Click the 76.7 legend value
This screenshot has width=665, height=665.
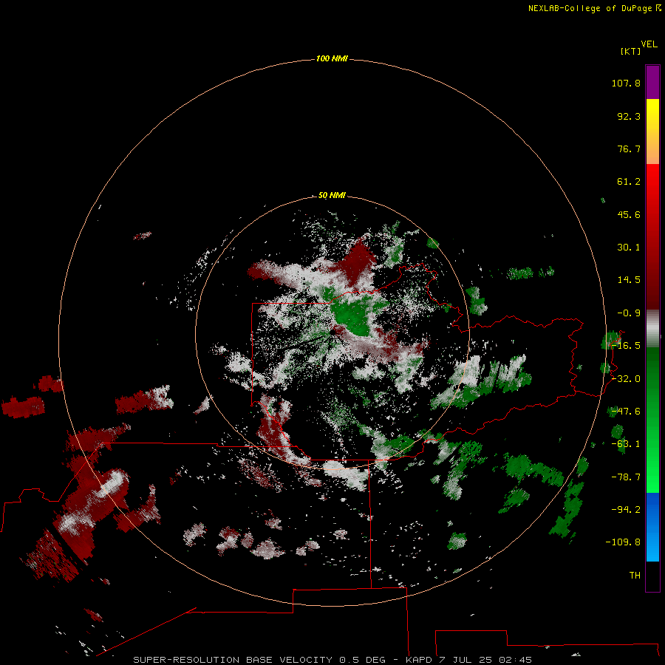coord(629,149)
